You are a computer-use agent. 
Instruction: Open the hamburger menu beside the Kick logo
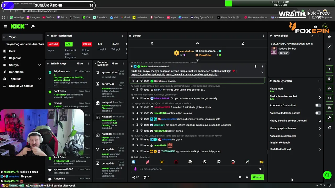tap(5, 26)
